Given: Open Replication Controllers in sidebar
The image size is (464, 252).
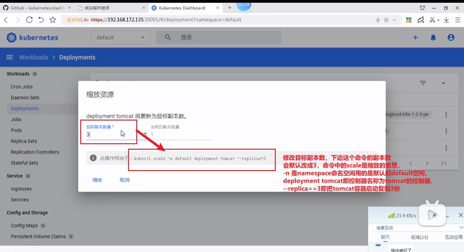Looking at the screenshot, I should pyautogui.click(x=35, y=152).
